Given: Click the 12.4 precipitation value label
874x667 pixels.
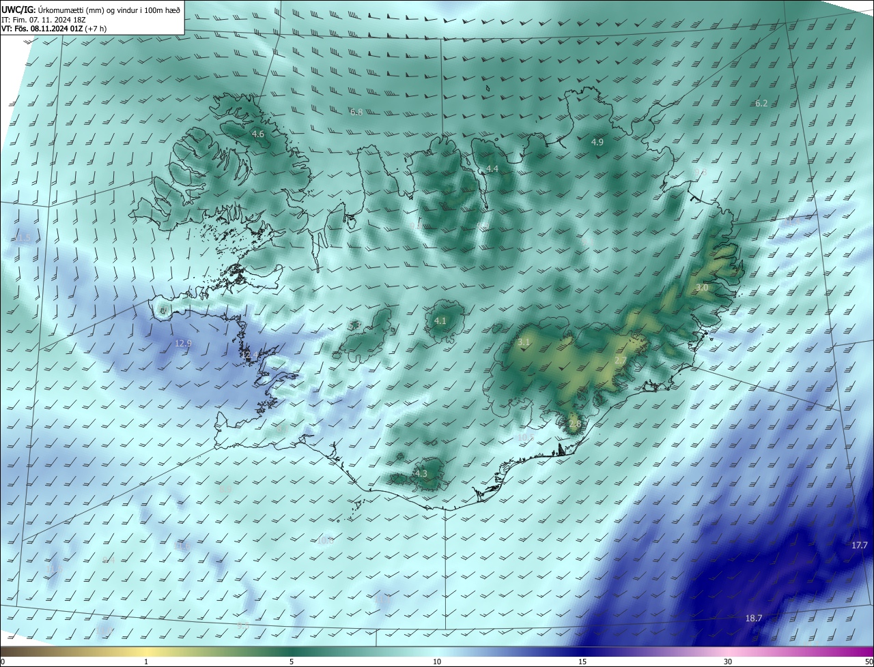Looking at the screenshot, I should [249, 355].
